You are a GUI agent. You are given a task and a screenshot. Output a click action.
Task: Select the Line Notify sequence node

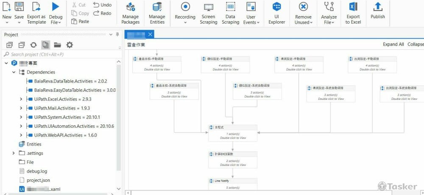coord(232,184)
